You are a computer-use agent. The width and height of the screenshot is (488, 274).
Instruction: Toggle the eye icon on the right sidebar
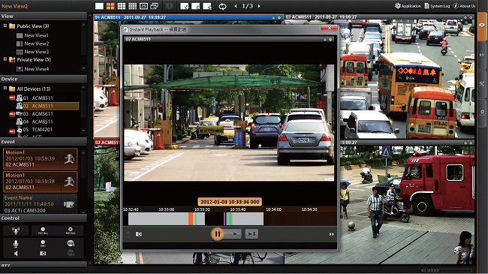[x=482, y=26]
